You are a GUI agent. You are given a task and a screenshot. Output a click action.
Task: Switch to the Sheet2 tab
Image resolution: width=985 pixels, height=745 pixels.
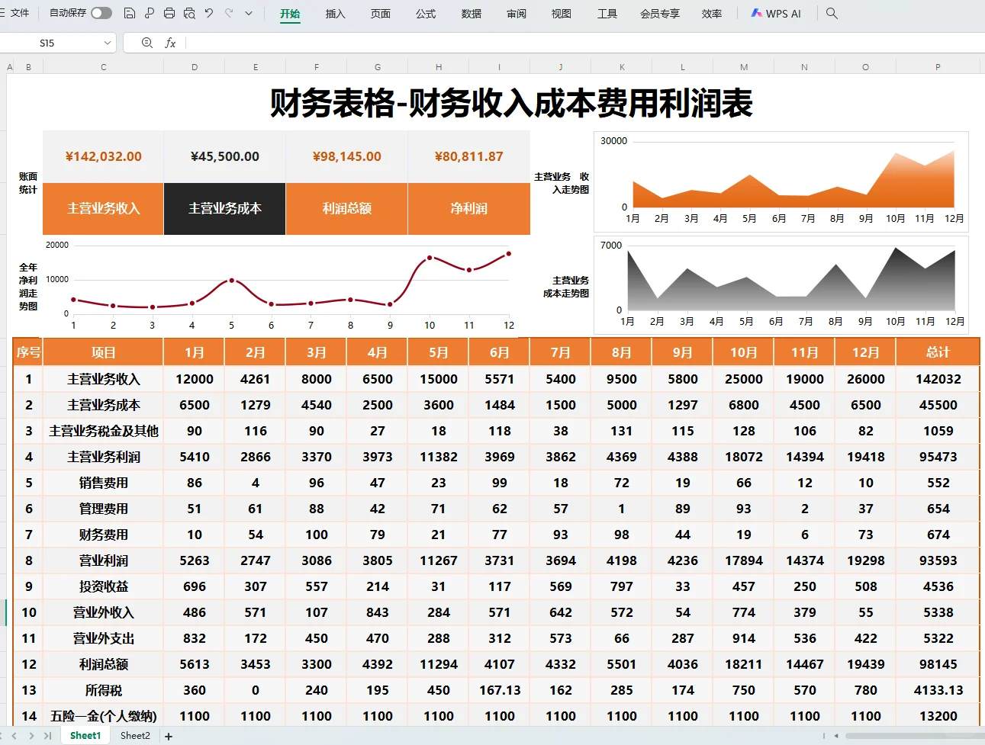click(x=135, y=736)
